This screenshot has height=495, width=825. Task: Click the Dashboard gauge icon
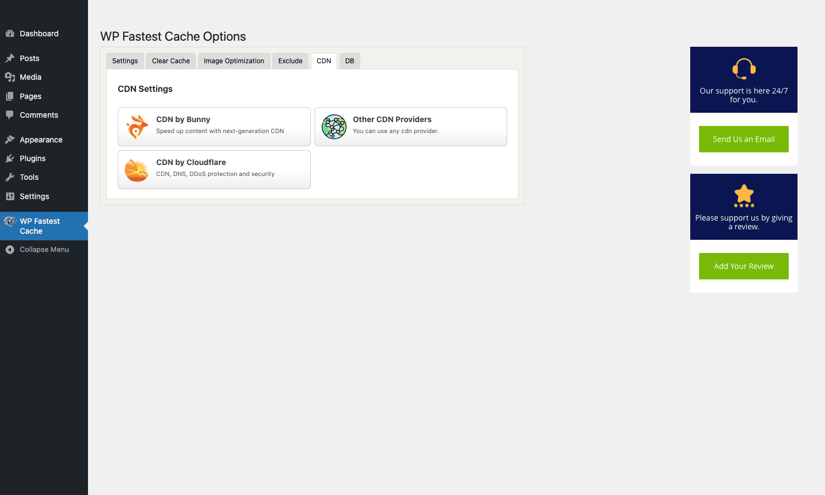[10, 34]
